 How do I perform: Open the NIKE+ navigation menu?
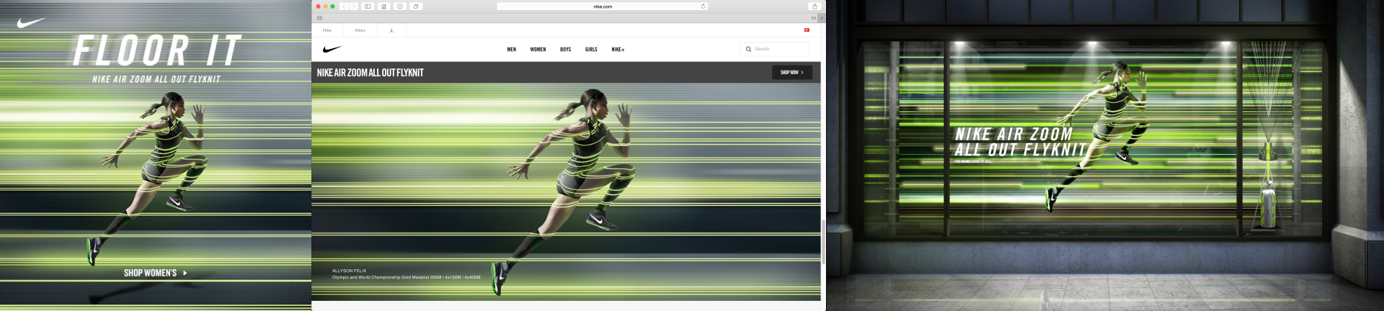618,50
